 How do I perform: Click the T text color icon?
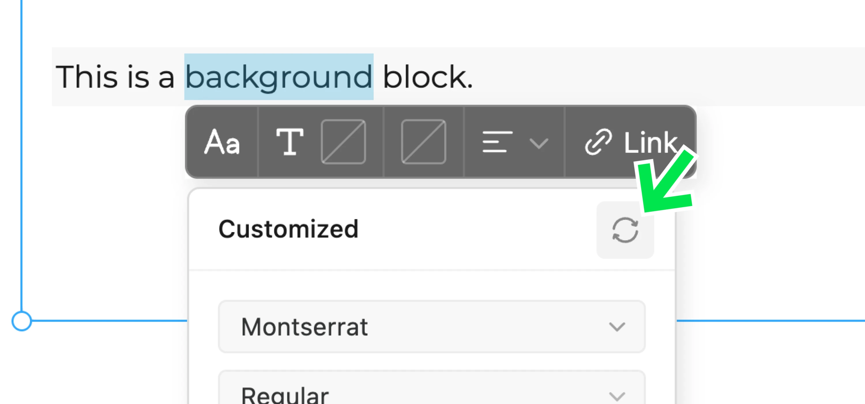tap(289, 142)
